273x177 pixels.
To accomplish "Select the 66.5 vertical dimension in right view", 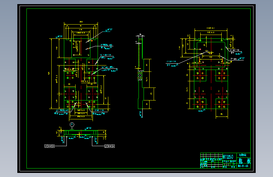I will click(x=187, y=89).
